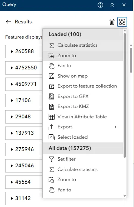Expand result 45564
Image resolution: width=134 pixels, height=207 pixels.
(x=12, y=182)
